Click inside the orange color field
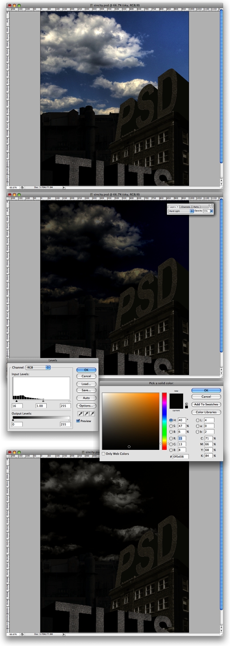 coord(130,421)
